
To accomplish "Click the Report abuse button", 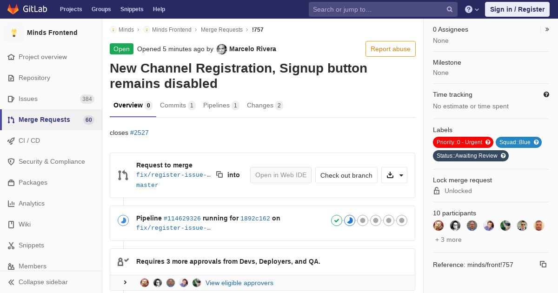I will 390,49.
